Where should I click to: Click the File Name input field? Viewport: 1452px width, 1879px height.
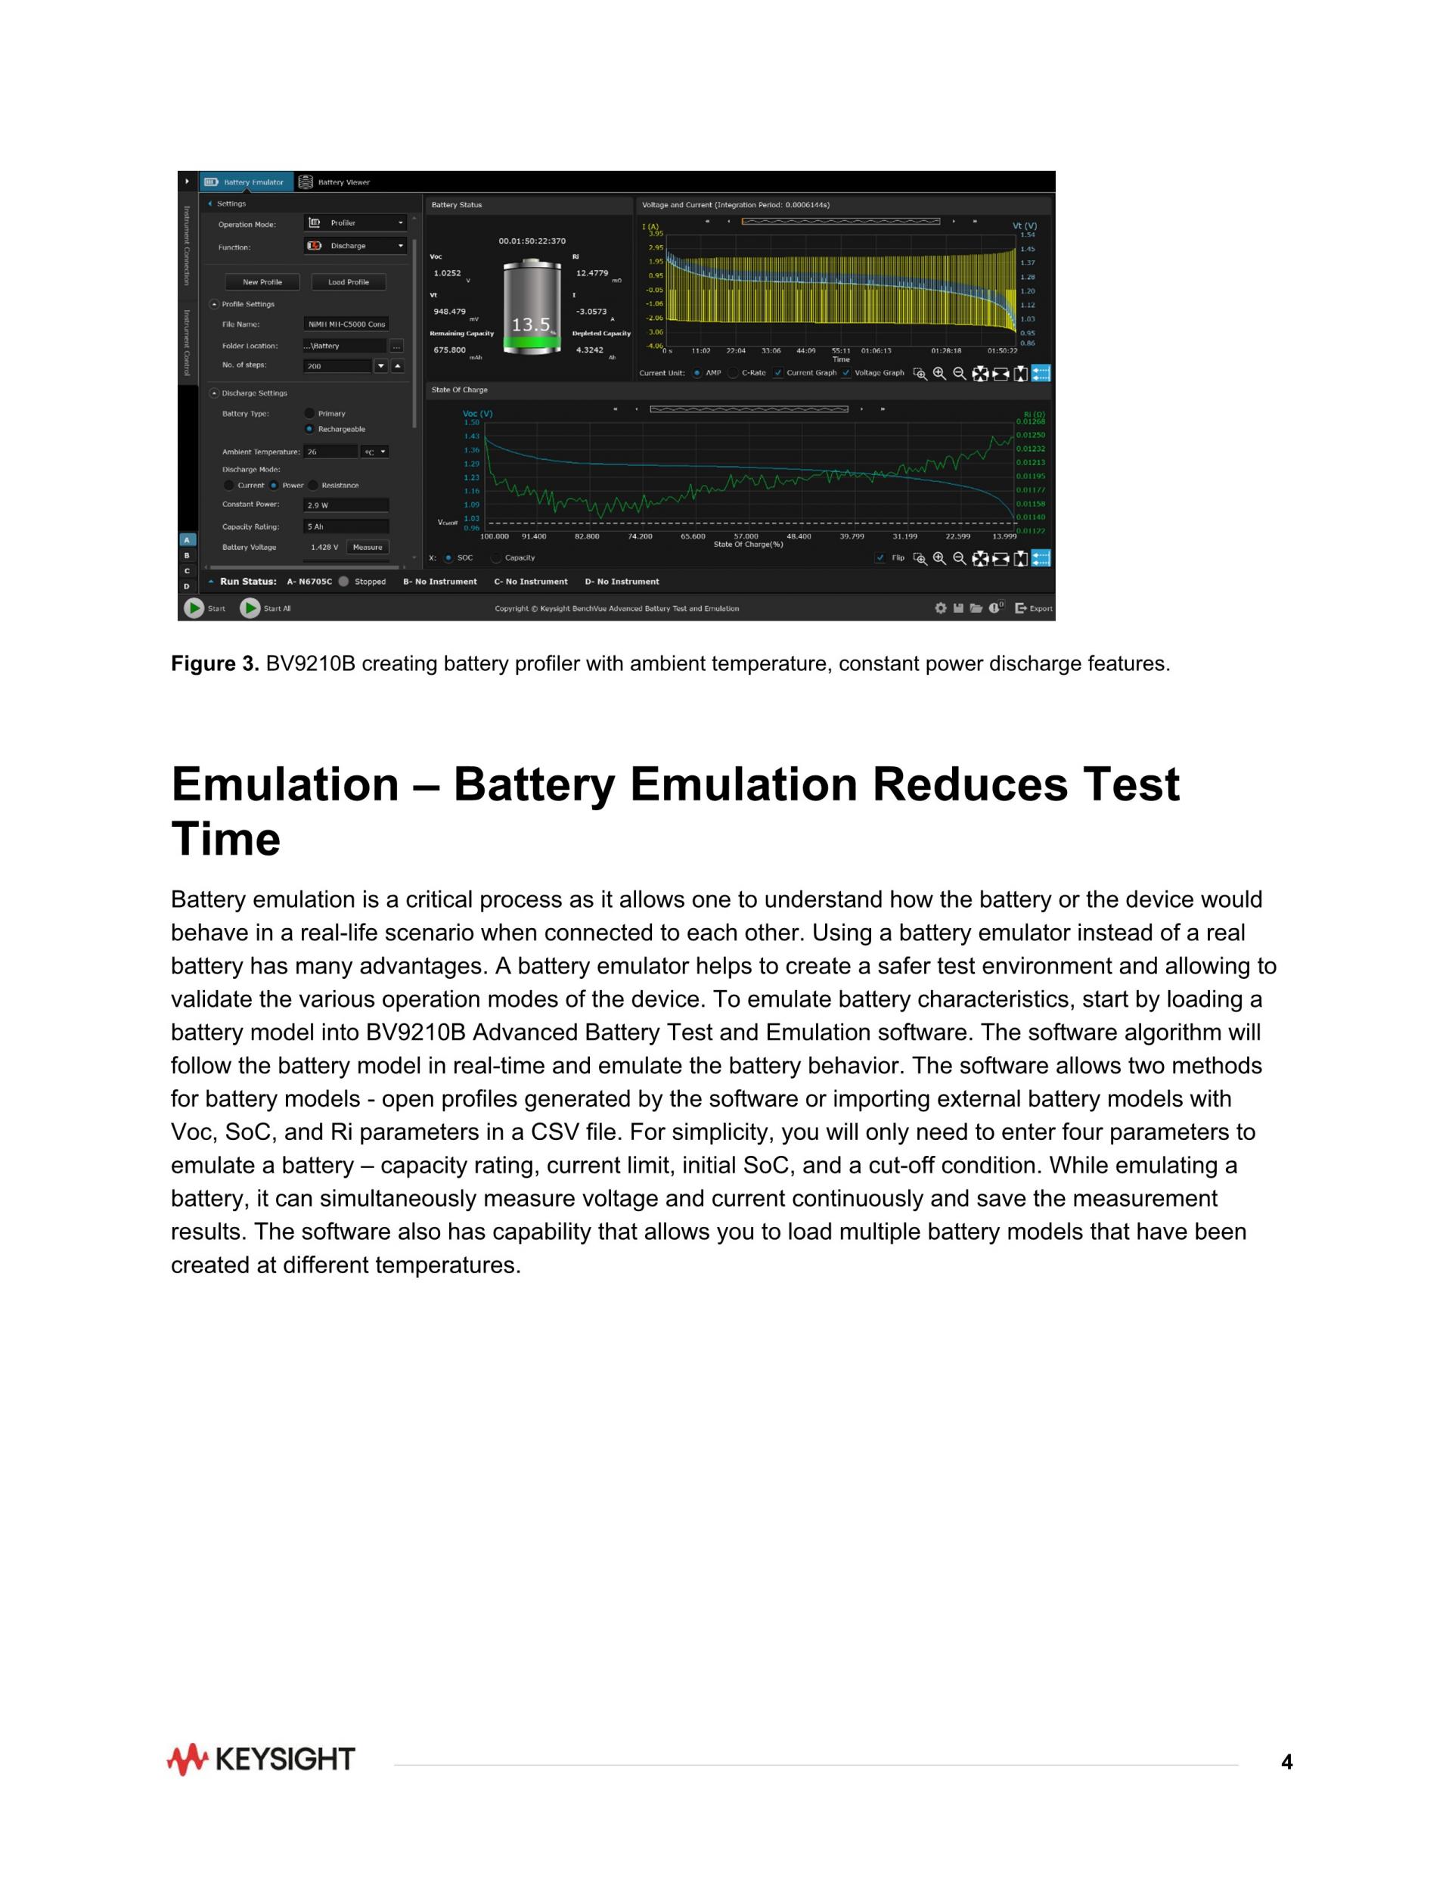[x=346, y=325]
